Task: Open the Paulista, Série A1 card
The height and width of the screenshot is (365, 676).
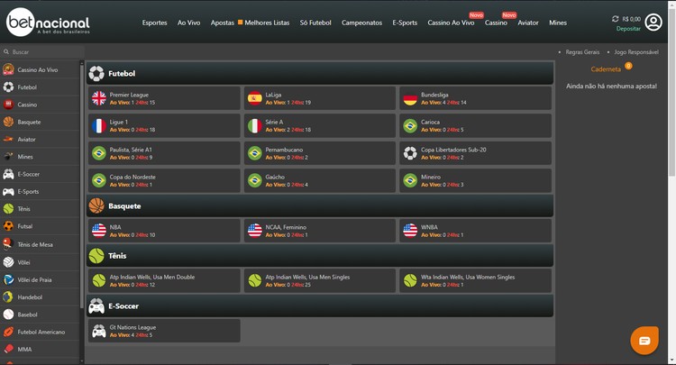Action: (x=164, y=153)
